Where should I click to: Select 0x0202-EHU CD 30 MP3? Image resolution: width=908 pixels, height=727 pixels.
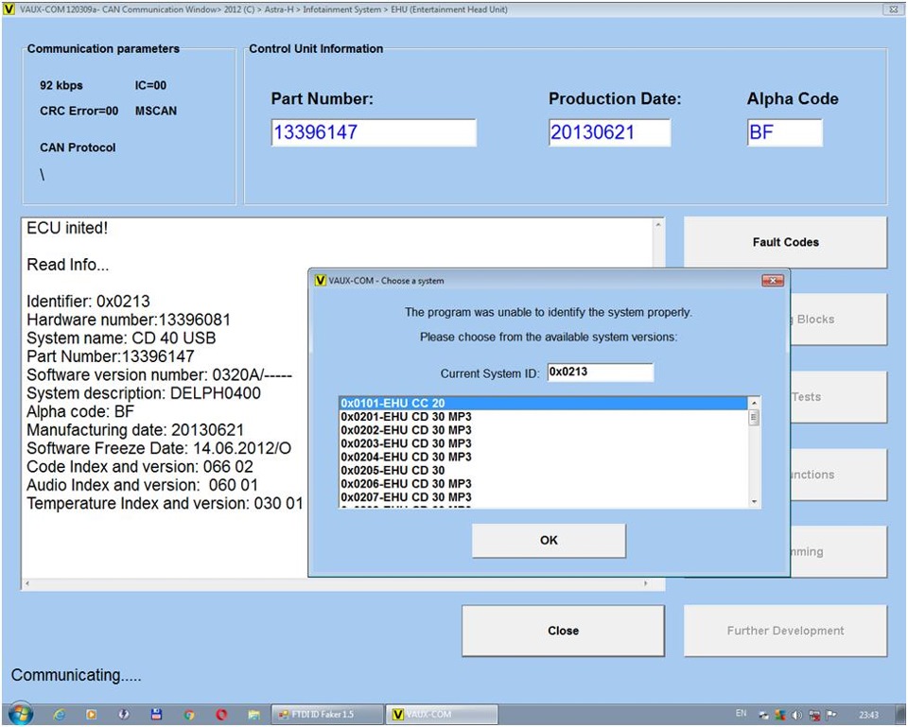(543, 430)
